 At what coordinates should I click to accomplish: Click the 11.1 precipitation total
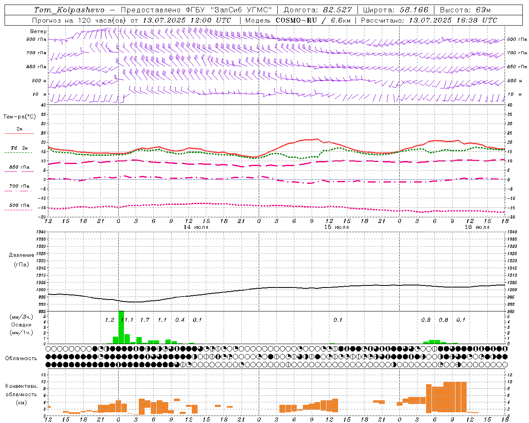point(127,320)
